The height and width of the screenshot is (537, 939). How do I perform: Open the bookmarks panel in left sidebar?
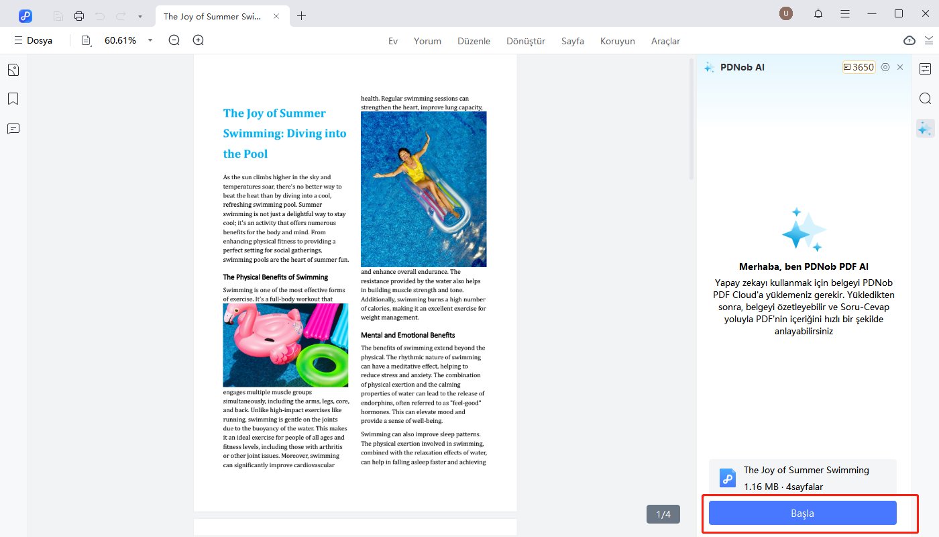tap(13, 99)
